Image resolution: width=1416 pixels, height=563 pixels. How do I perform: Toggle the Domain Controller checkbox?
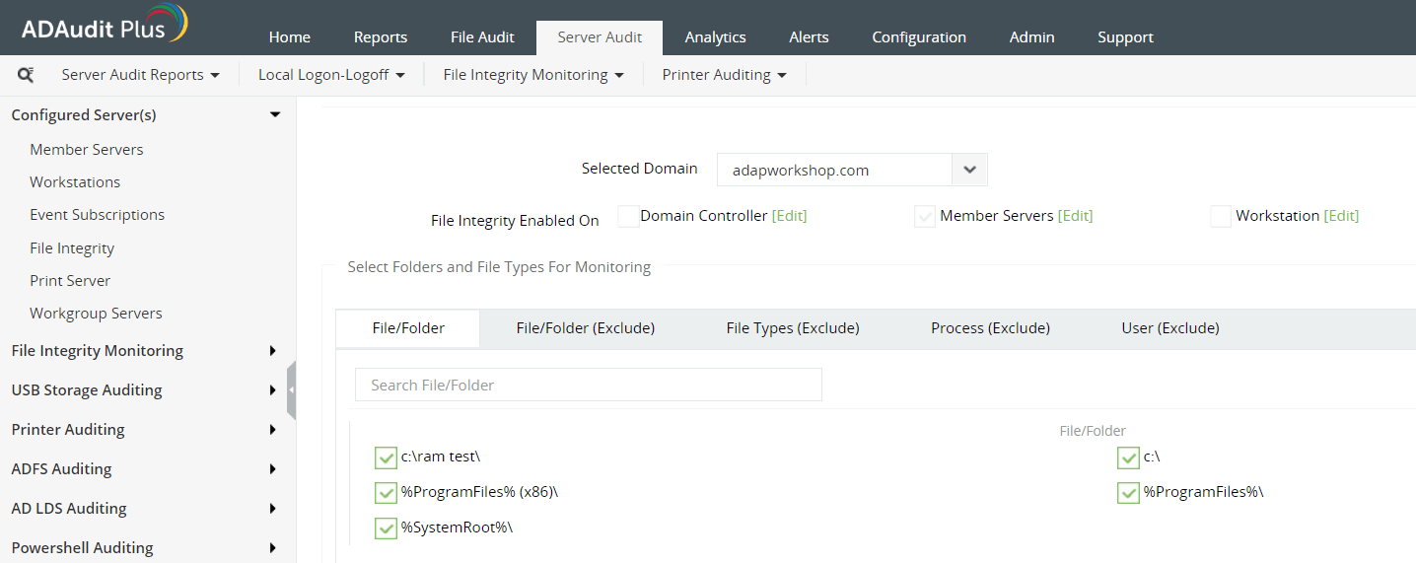tap(628, 217)
